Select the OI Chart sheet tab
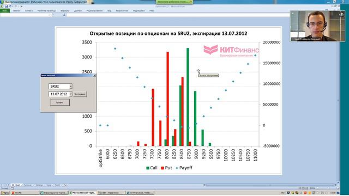The width and height of the screenshot is (349, 196). [x=16, y=185]
